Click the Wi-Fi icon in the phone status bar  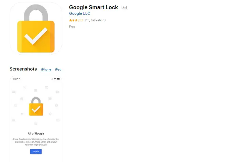(x=55, y=79)
